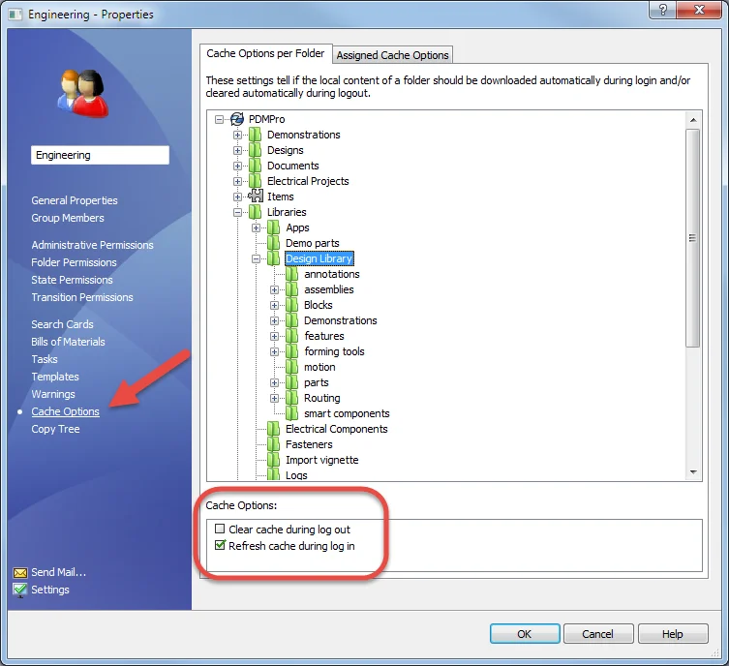Click the forming tools folder icon

(292, 351)
